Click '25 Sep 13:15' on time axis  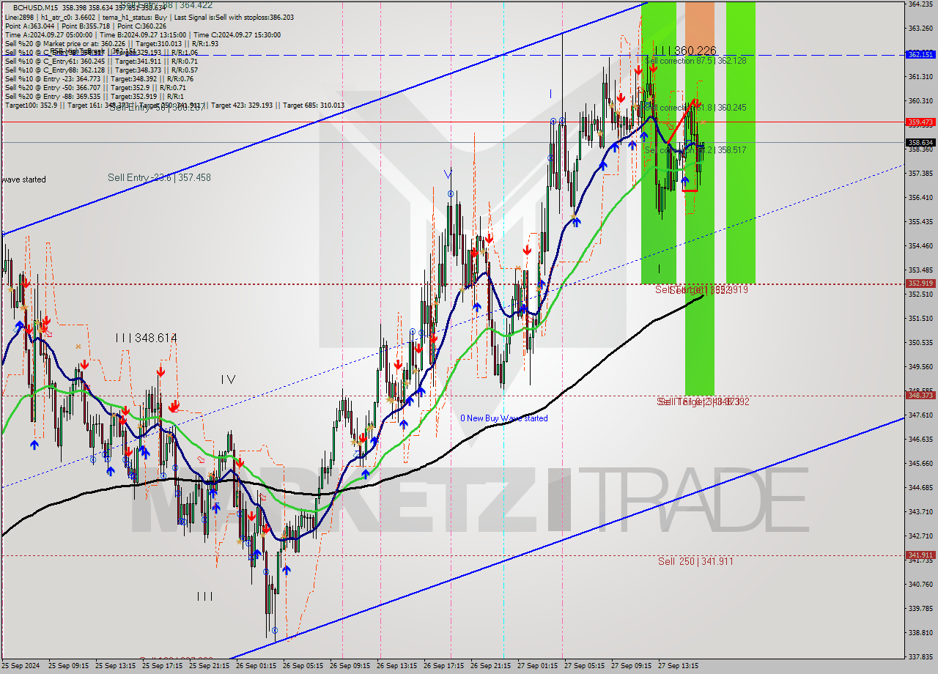click(116, 666)
